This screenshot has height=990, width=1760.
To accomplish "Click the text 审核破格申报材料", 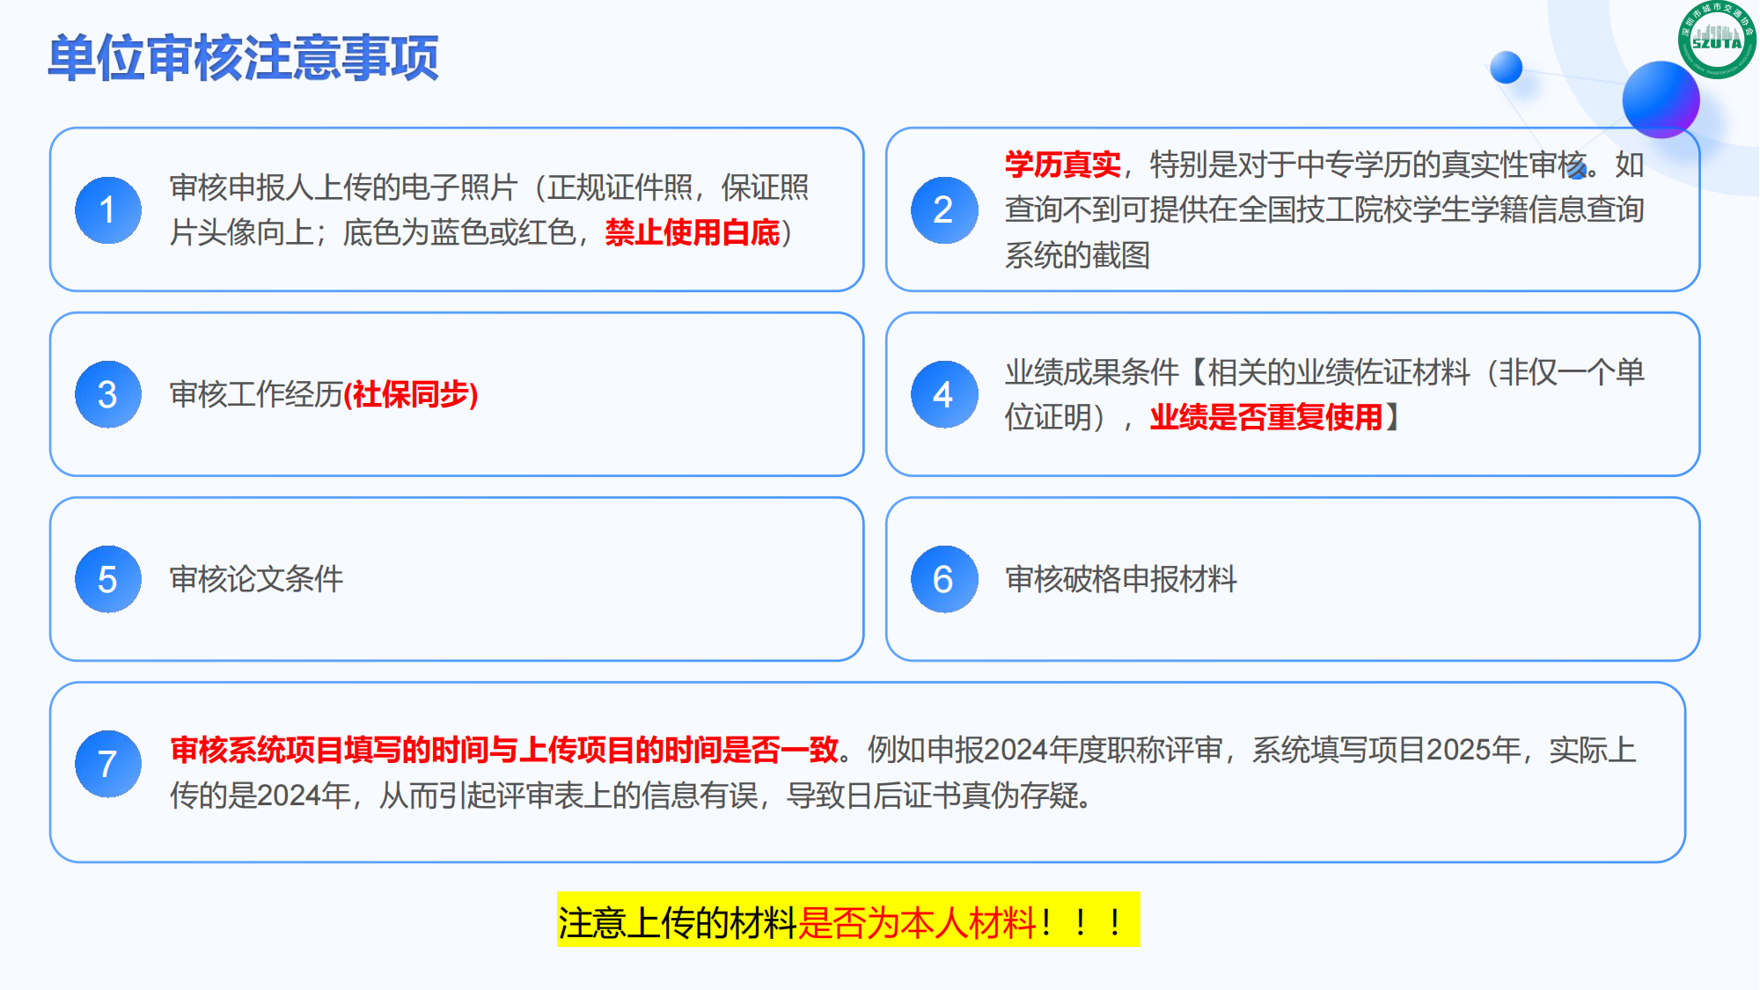I will tap(1121, 579).
